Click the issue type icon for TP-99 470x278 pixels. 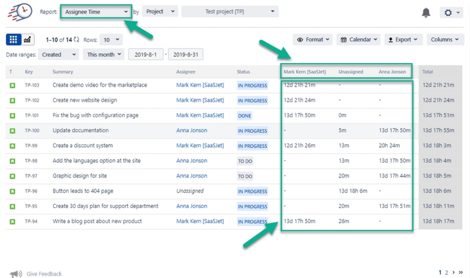pyautogui.click(x=12, y=146)
